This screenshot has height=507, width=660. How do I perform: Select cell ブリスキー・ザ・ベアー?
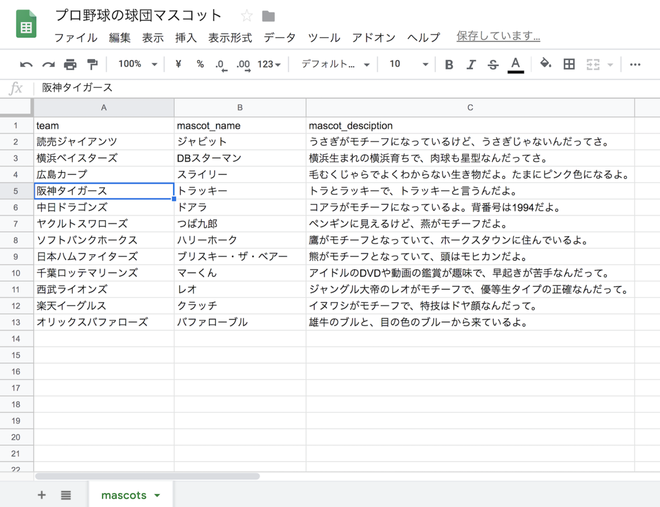tap(240, 257)
